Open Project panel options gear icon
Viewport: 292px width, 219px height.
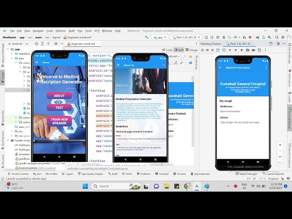point(56,44)
